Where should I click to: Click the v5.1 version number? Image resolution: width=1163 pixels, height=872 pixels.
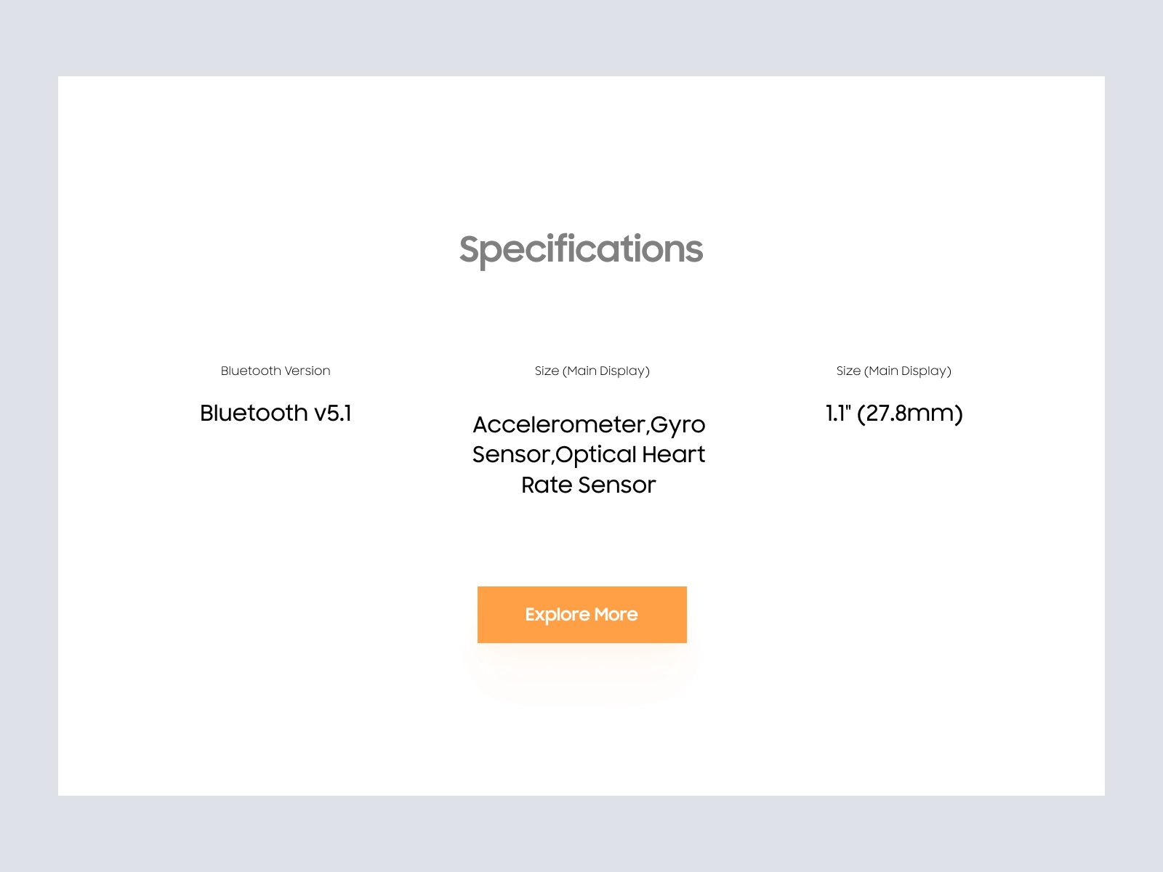point(333,413)
